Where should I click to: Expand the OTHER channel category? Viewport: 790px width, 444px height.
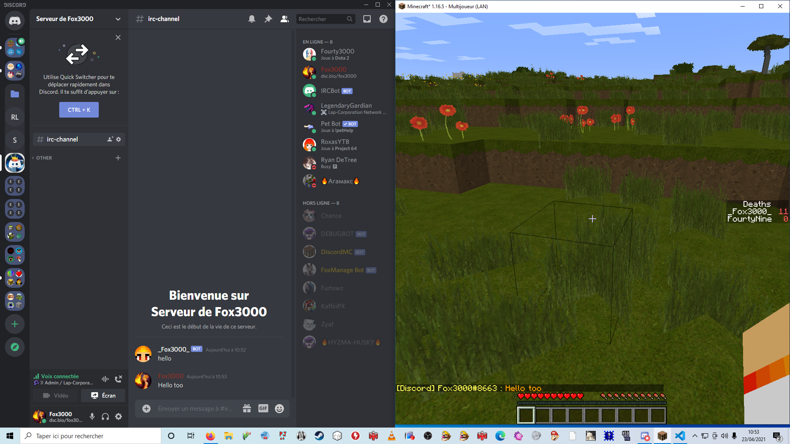tap(44, 158)
